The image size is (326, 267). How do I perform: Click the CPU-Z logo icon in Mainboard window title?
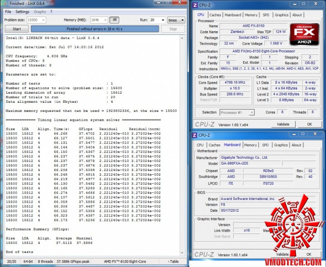click(195, 135)
